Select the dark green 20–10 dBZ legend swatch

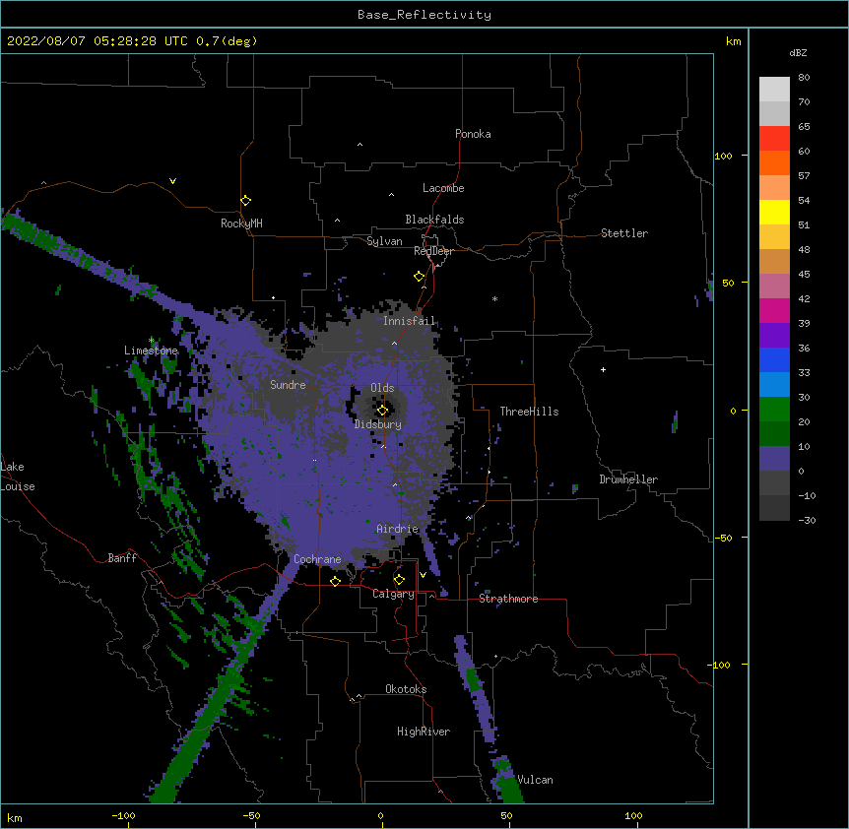(774, 434)
